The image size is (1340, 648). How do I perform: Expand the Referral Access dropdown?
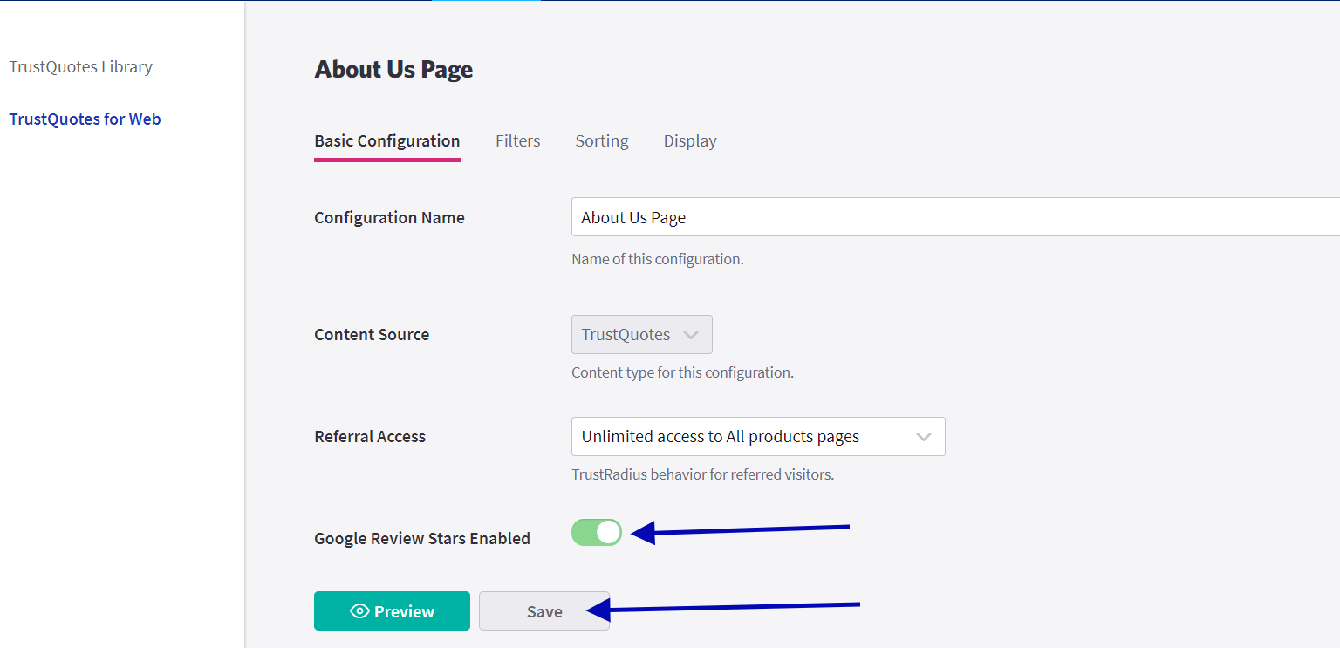pos(758,437)
